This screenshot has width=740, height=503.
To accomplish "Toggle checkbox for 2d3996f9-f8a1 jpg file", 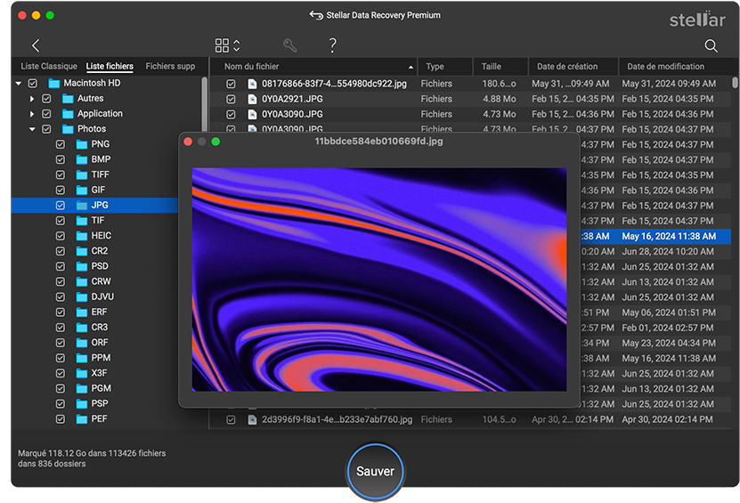I will 231,419.
